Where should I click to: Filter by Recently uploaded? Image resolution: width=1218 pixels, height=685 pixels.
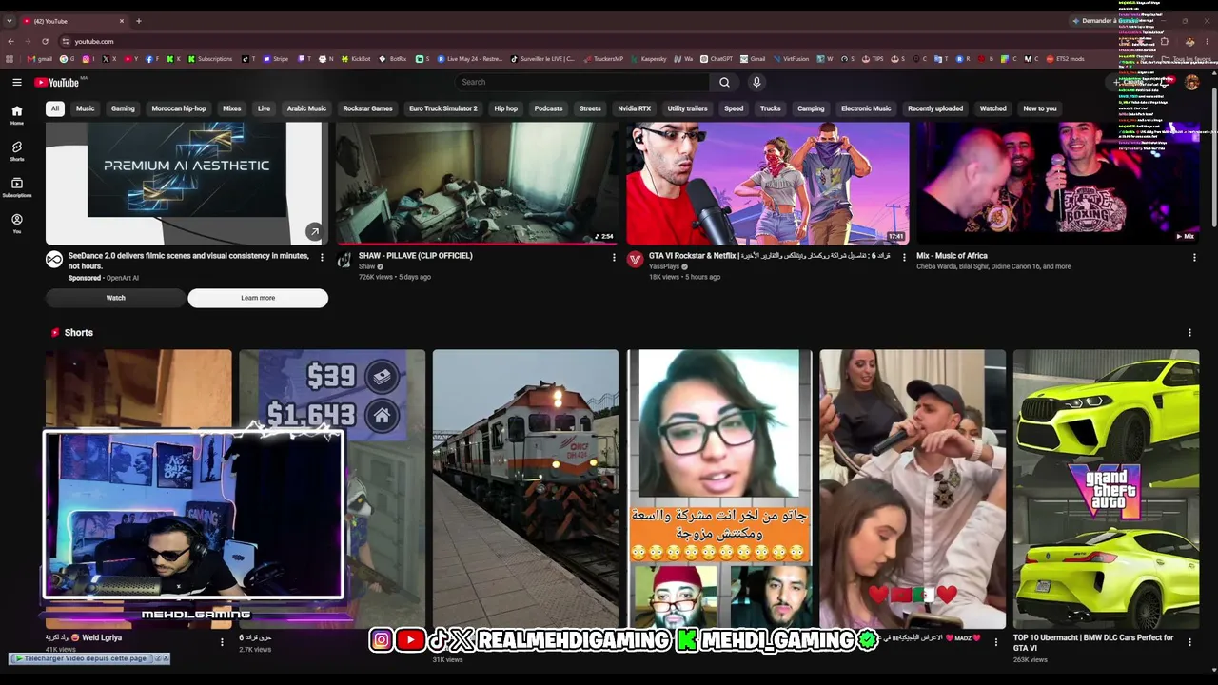coord(935,108)
